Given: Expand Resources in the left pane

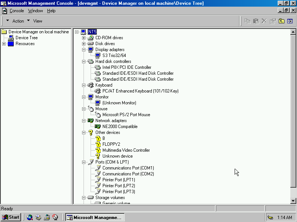Looking at the screenshot, I should [x=4, y=44].
